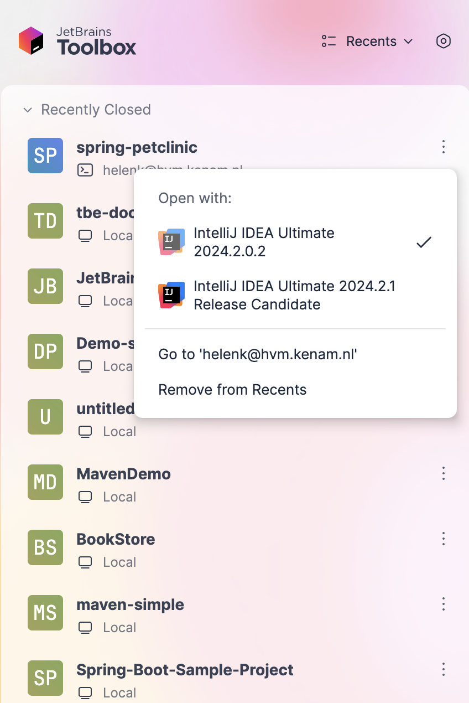Screen dimensions: 469x703
Task: Click the spring-petclinic project avatar
Action: [x=45, y=156]
